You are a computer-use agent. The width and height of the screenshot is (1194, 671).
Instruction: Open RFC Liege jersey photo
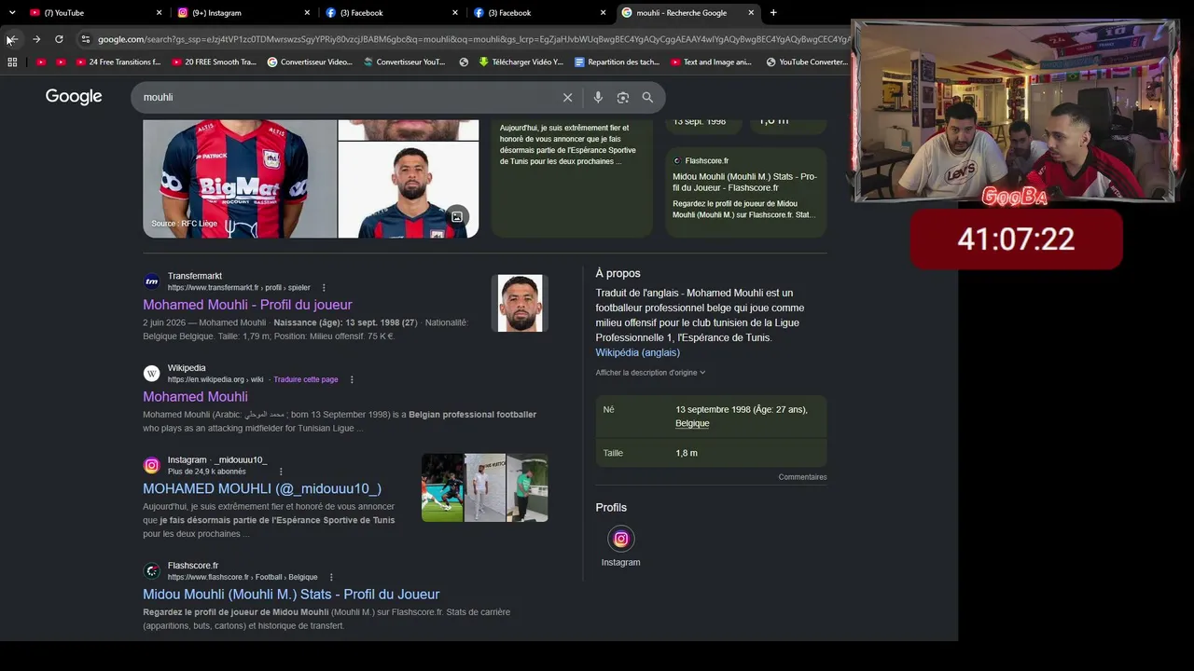[x=240, y=179]
